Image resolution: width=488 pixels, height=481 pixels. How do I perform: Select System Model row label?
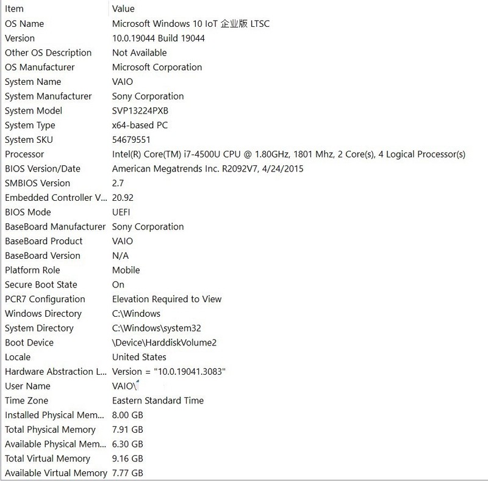click(x=34, y=110)
